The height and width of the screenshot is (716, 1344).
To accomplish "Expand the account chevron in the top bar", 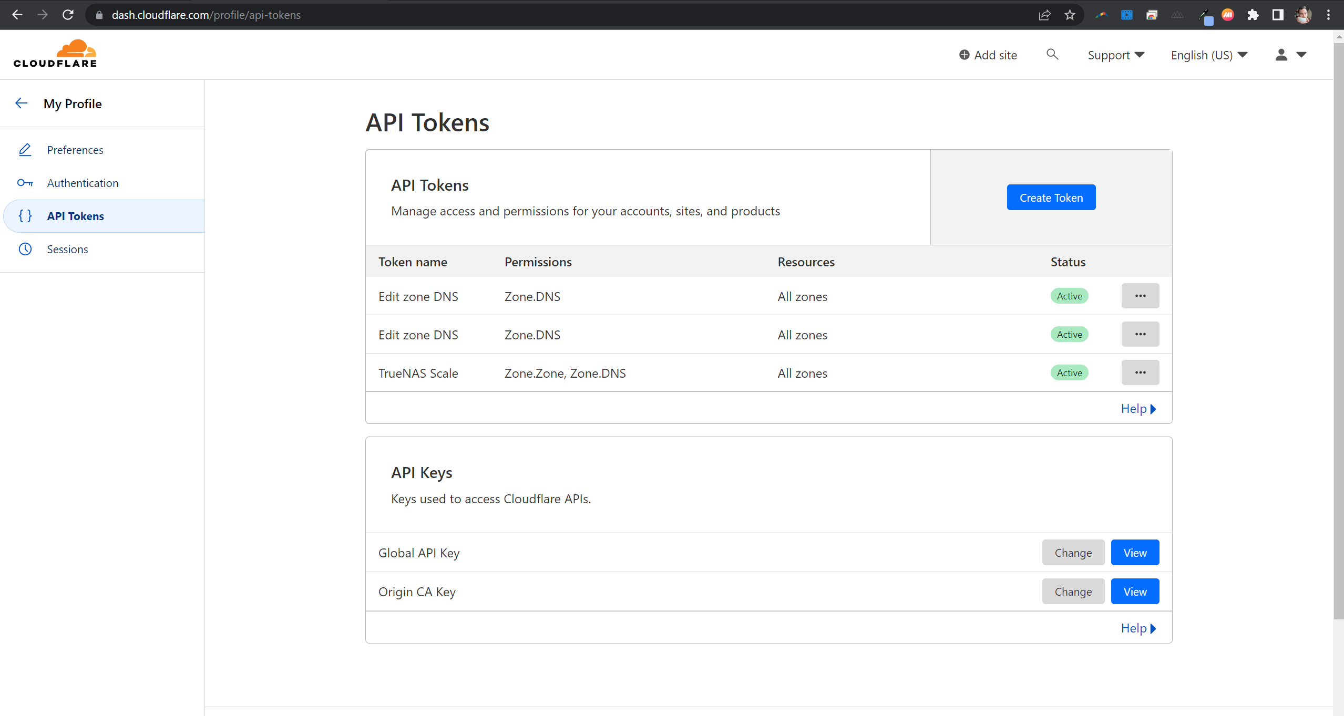I will (x=1302, y=55).
